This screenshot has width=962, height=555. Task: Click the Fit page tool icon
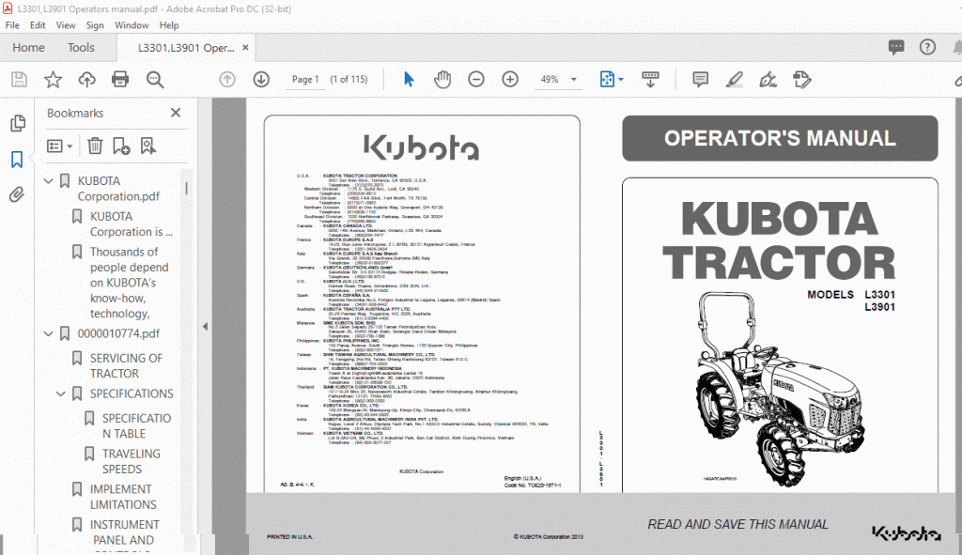coord(607,79)
